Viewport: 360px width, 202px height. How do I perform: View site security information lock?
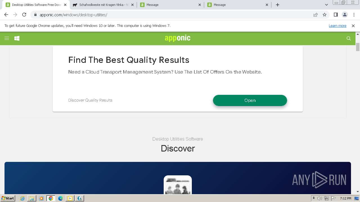(35, 15)
